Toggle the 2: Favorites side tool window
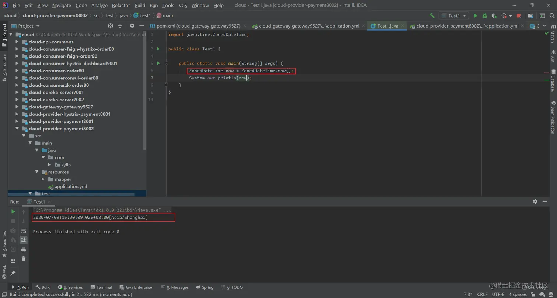 click(4, 244)
